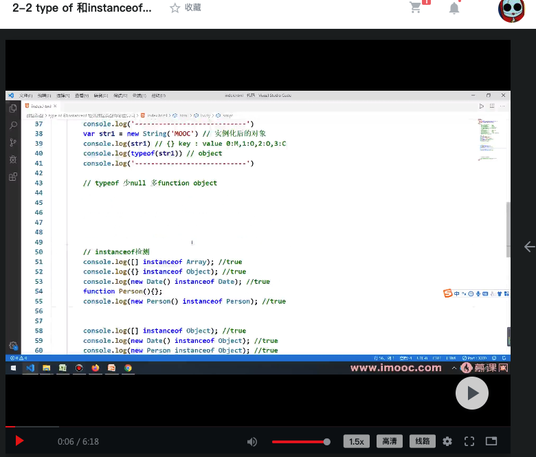Open player settings gear
This screenshot has height=457, width=536.
click(447, 441)
